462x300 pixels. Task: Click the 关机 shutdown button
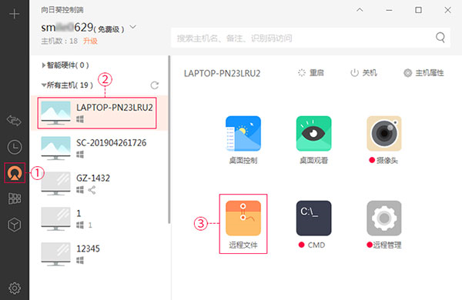click(x=363, y=73)
